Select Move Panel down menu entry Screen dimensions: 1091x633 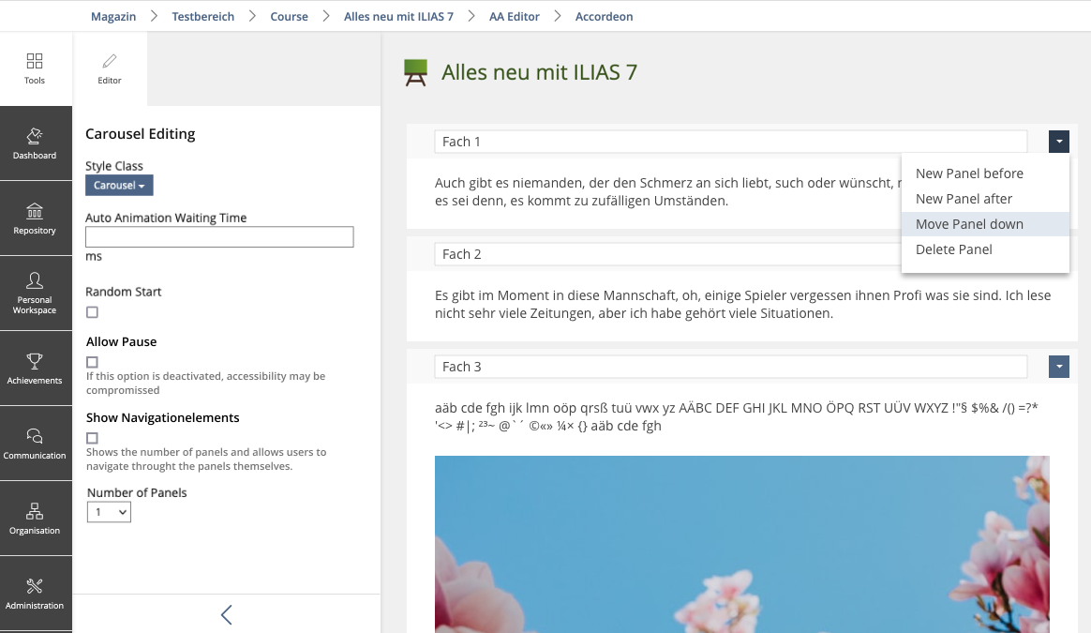click(x=969, y=224)
